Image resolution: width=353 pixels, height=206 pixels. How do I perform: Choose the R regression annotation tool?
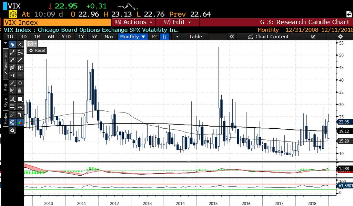(x=20, y=67)
